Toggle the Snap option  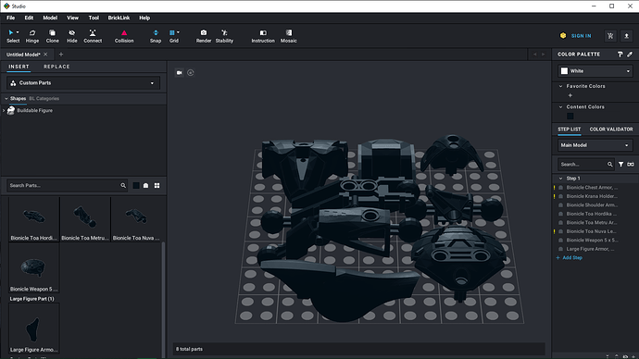click(x=156, y=36)
